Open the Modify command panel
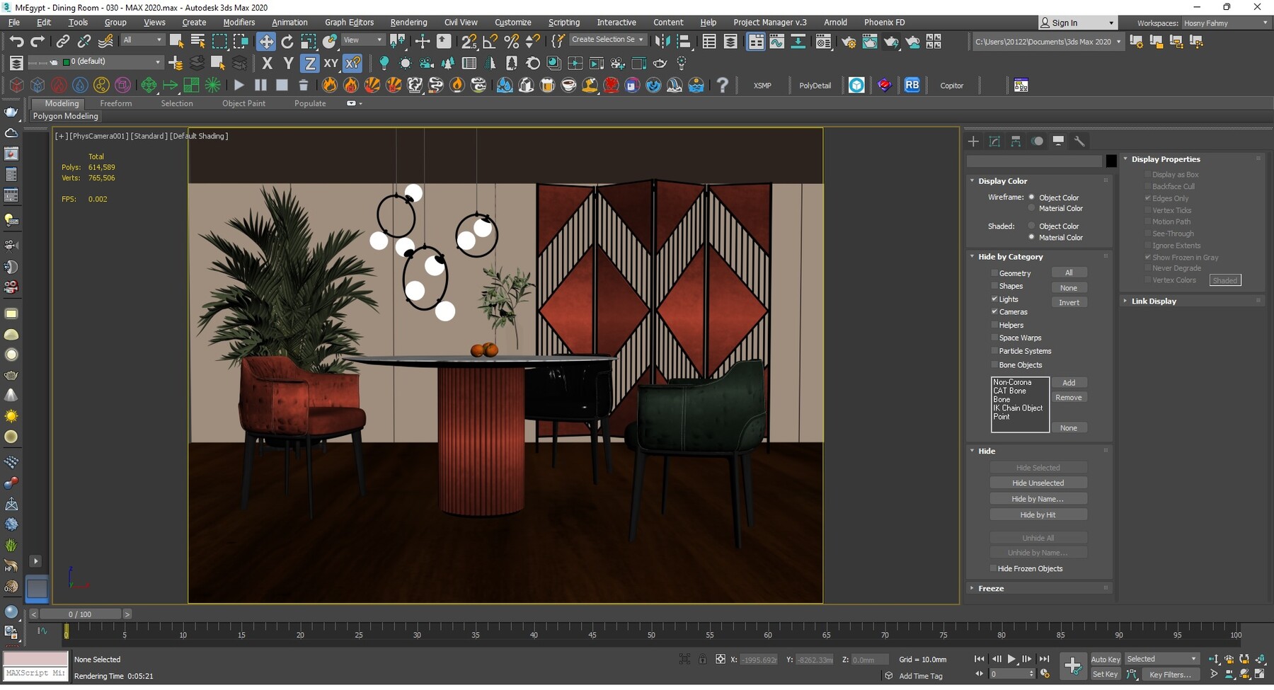1274x690 pixels. point(994,141)
